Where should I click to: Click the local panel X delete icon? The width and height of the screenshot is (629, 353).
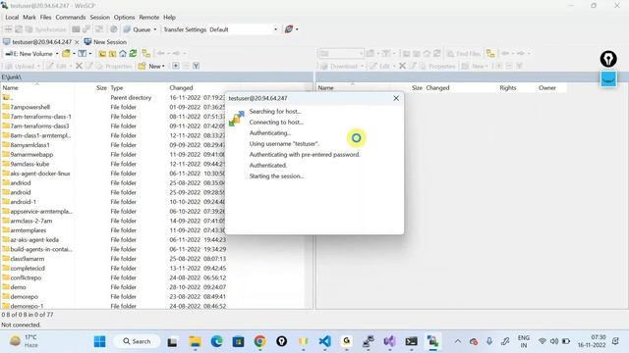pyautogui.click(x=79, y=66)
